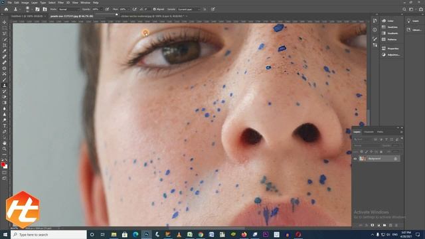This screenshot has height=239, width=425.
Task: Click the Windows taskbar search box
Action: (x=48, y=234)
